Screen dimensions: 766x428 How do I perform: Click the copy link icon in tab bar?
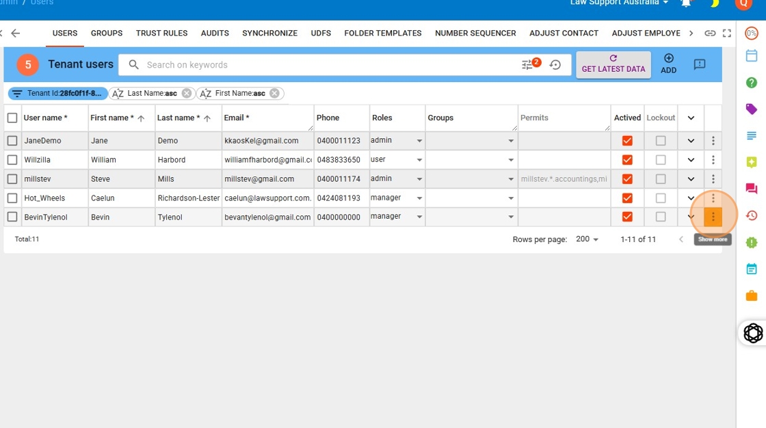tap(711, 33)
